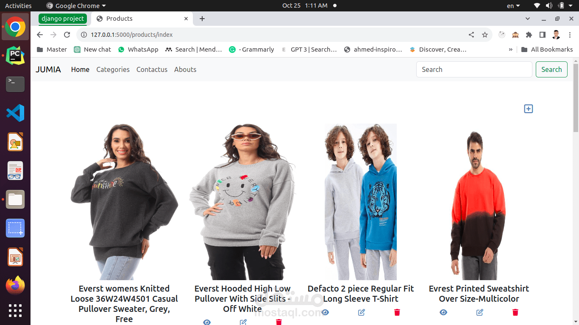Viewport: 579px width, 325px height.
Task: Delete the Evrest Printed Sweatshirt product
Action: pyautogui.click(x=515, y=312)
